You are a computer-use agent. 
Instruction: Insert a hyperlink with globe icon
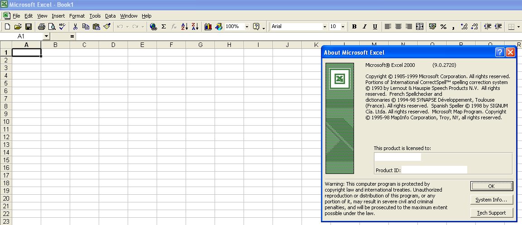[x=153, y=27]
